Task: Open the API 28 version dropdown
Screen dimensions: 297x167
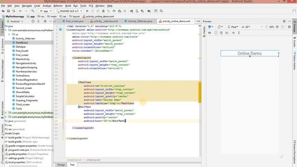Action: click(x=246, y=27)
